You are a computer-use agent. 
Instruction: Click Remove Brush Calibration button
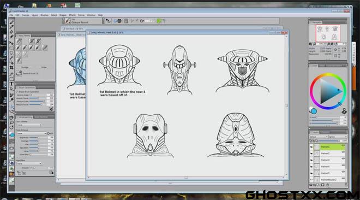(28, 74)
